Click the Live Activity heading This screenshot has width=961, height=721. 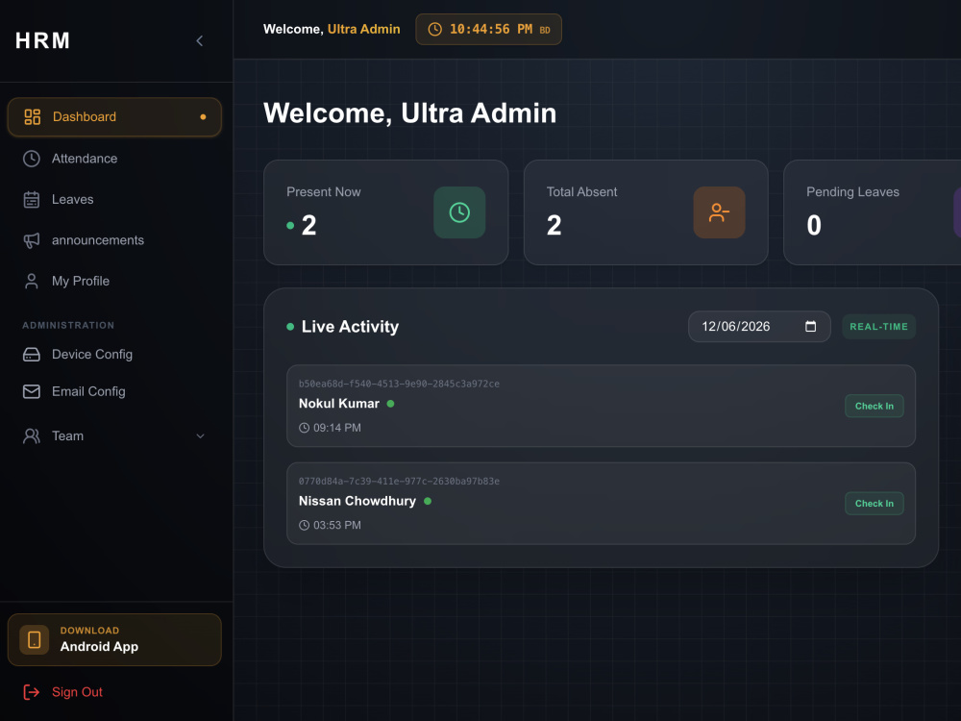[350, 327]
